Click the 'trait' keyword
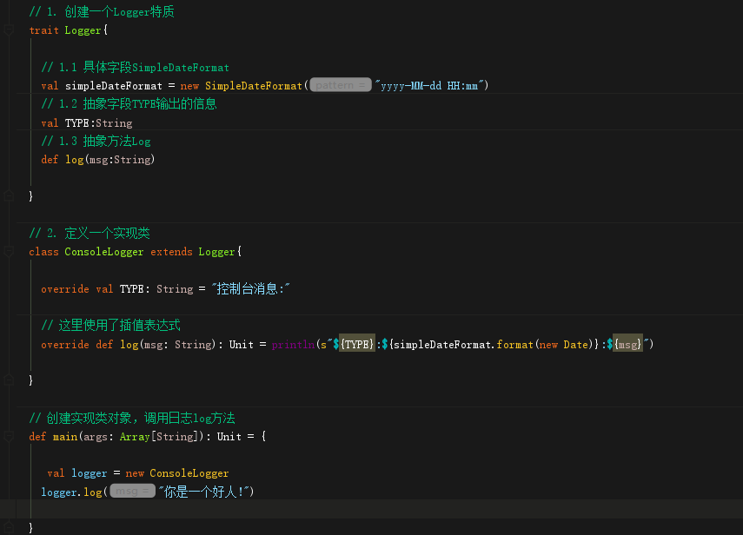Image resolution: width=743 pixels, height=535 pixels. [x=43, y=30]
